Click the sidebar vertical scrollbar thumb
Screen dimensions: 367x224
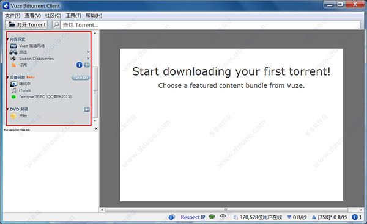click(95, 92)
